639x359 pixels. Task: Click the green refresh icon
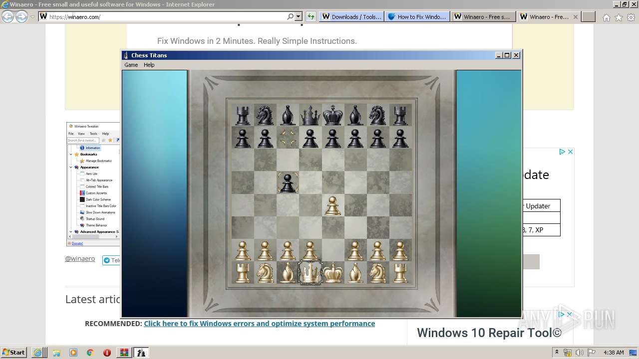(311, 16)
